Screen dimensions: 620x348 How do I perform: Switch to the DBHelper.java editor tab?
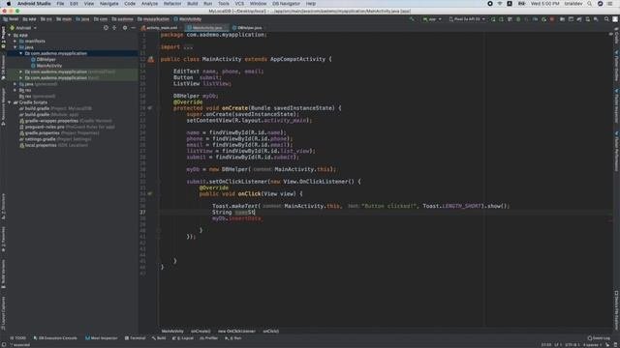click(x=248, y=28)
